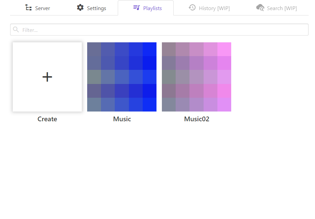Click the brightest blue corner of Music cover
The image size is (315, 219).
click(x=149, y=49)
